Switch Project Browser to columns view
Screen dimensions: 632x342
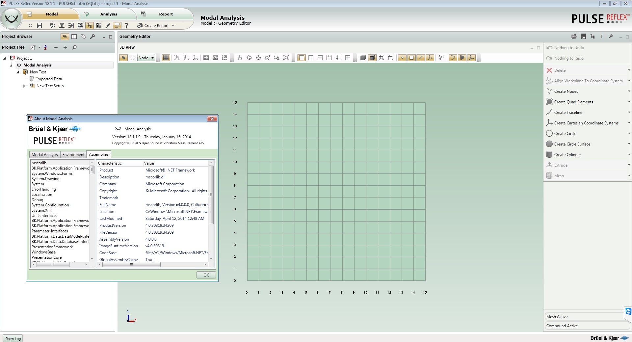(x=74, y=37)
